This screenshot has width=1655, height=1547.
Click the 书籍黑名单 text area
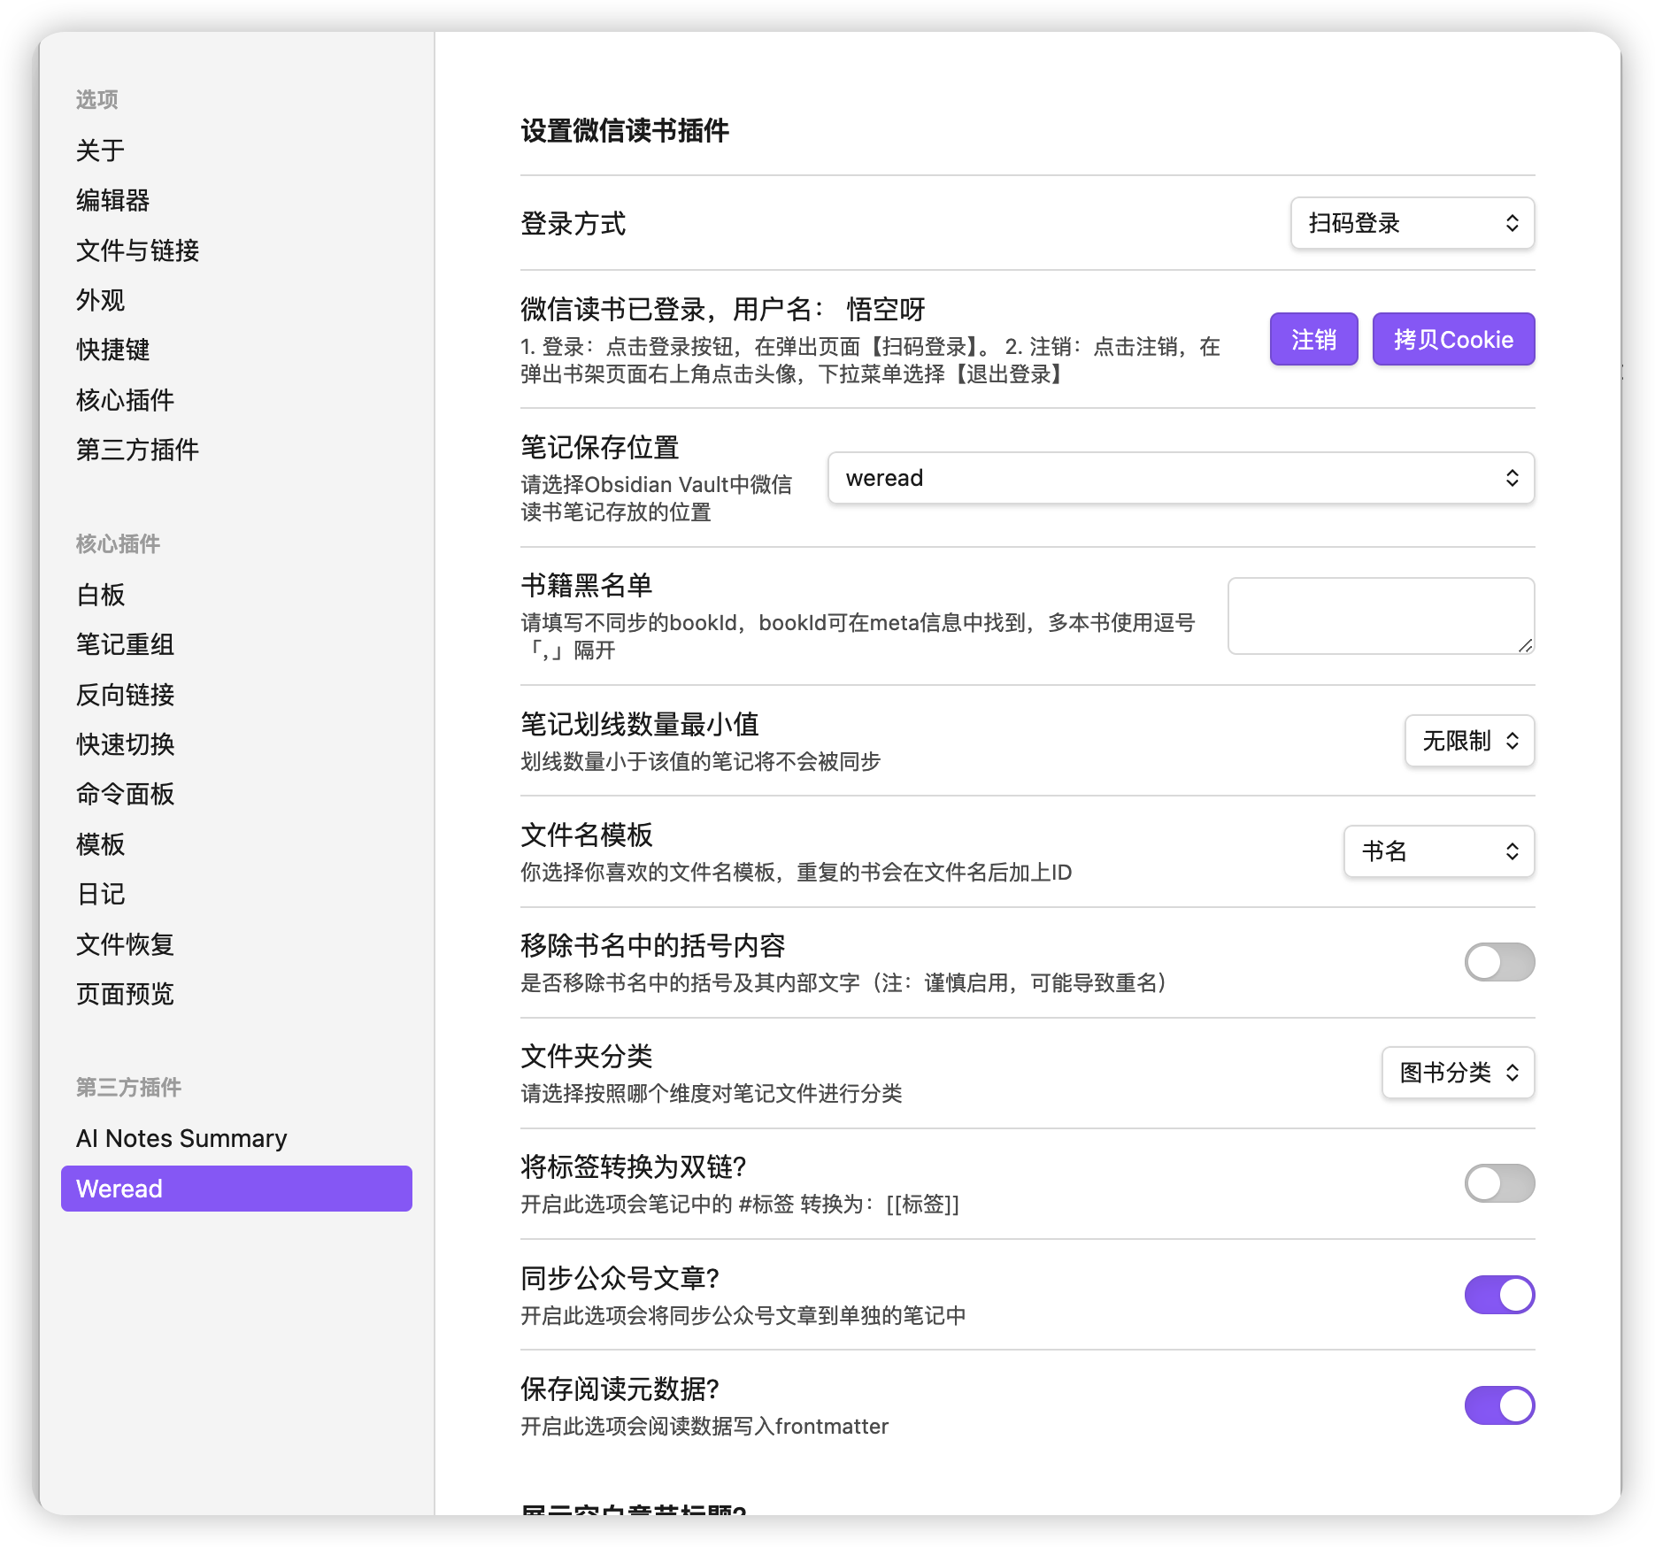coord(1380,616)
